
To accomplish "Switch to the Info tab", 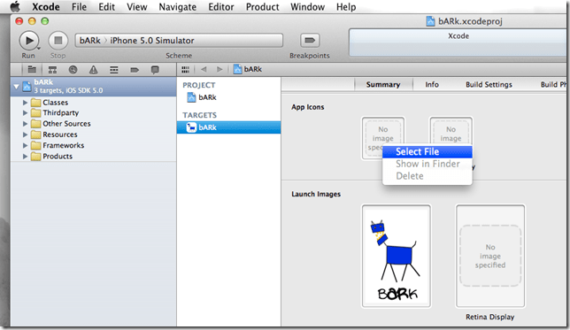I will [432, 85].
